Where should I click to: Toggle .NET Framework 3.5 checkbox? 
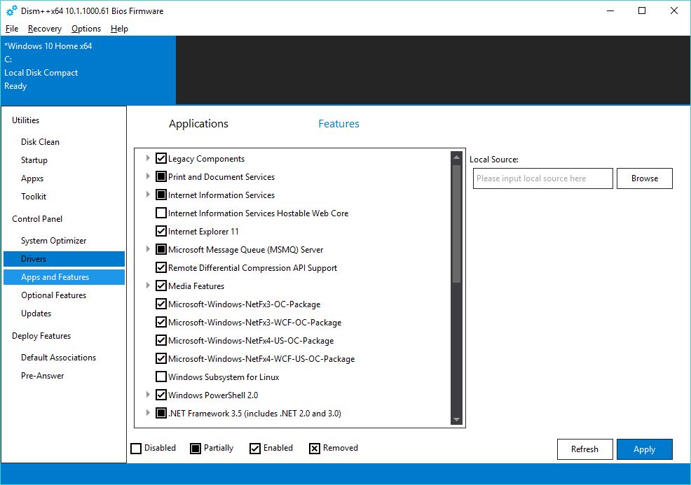(161, 413)
